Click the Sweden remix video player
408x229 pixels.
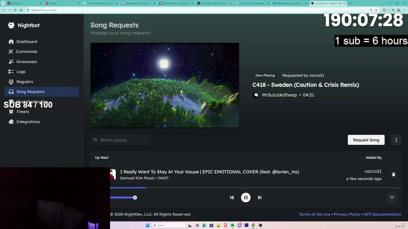click(165, 85)
